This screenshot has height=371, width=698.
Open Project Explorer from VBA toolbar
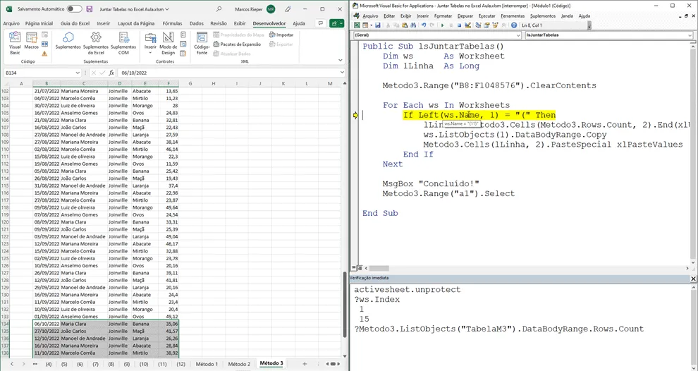pos(479,25)
